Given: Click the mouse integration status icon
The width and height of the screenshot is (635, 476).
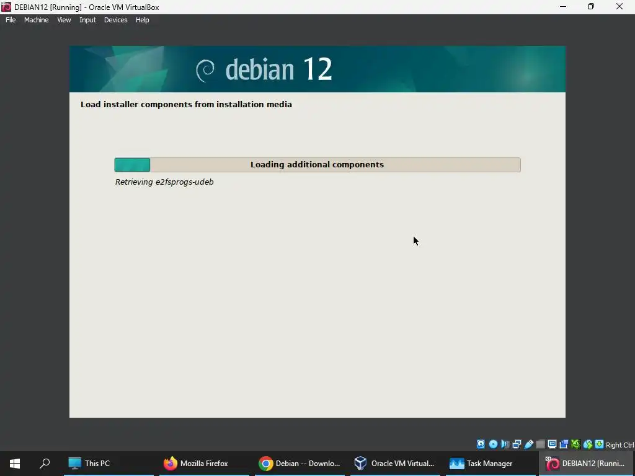Looking at the screenshot, I should (x=588, y=444).
